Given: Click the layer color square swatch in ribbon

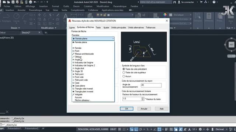Looking at the screenshot, I should click(108, 15).
